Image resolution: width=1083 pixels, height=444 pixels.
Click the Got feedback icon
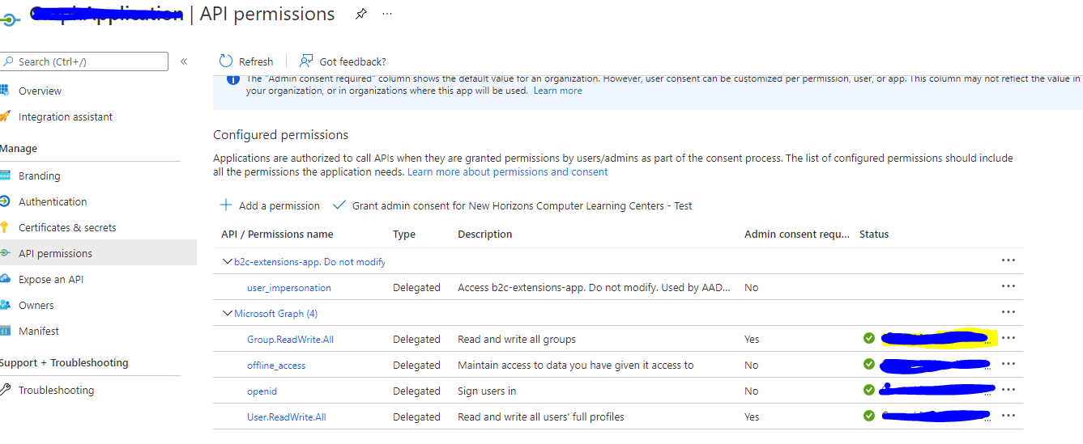click(x=306, y=61)
